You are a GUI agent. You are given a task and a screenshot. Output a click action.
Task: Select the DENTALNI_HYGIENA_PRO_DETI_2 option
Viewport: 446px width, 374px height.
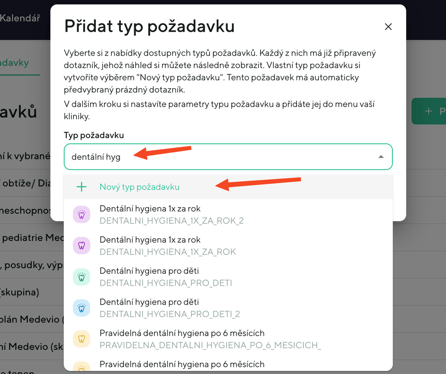click(169, 308)
